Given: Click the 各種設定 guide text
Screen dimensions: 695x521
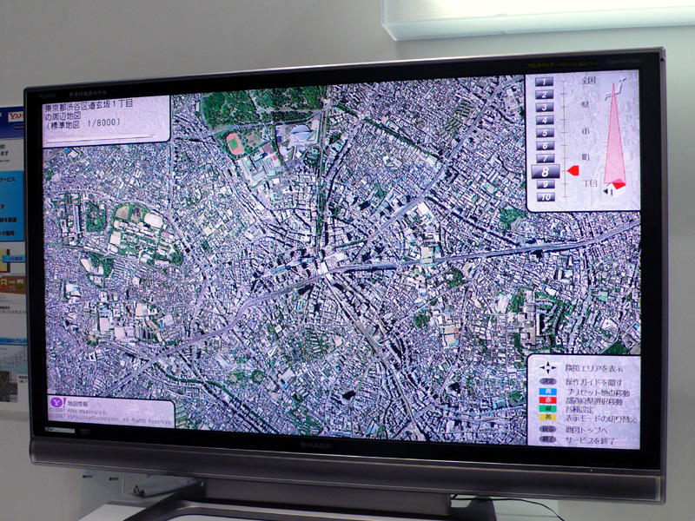Looking at the screenshot, I should 579,409.
